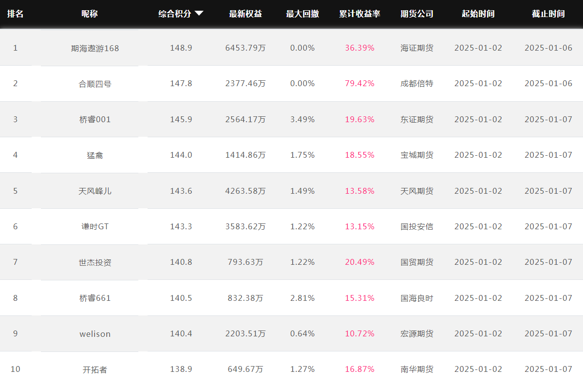Click score value 140.8
This screenshot has height=386, width=583.
coord(181,262)
